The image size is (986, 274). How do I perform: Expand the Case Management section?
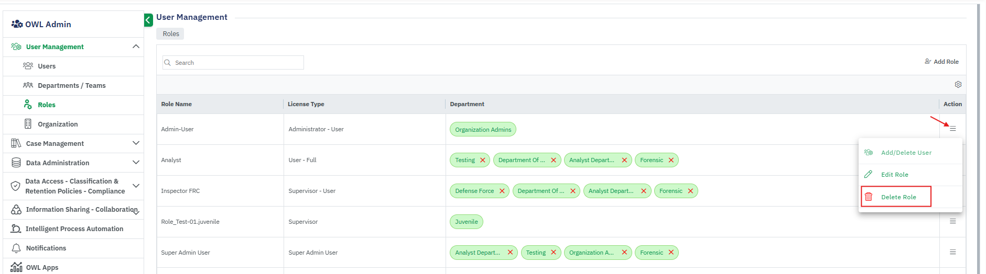pos(136,144)
